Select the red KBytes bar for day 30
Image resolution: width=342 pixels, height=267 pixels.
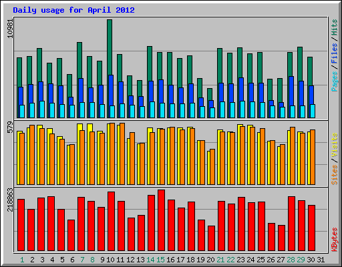coord(311,228)
